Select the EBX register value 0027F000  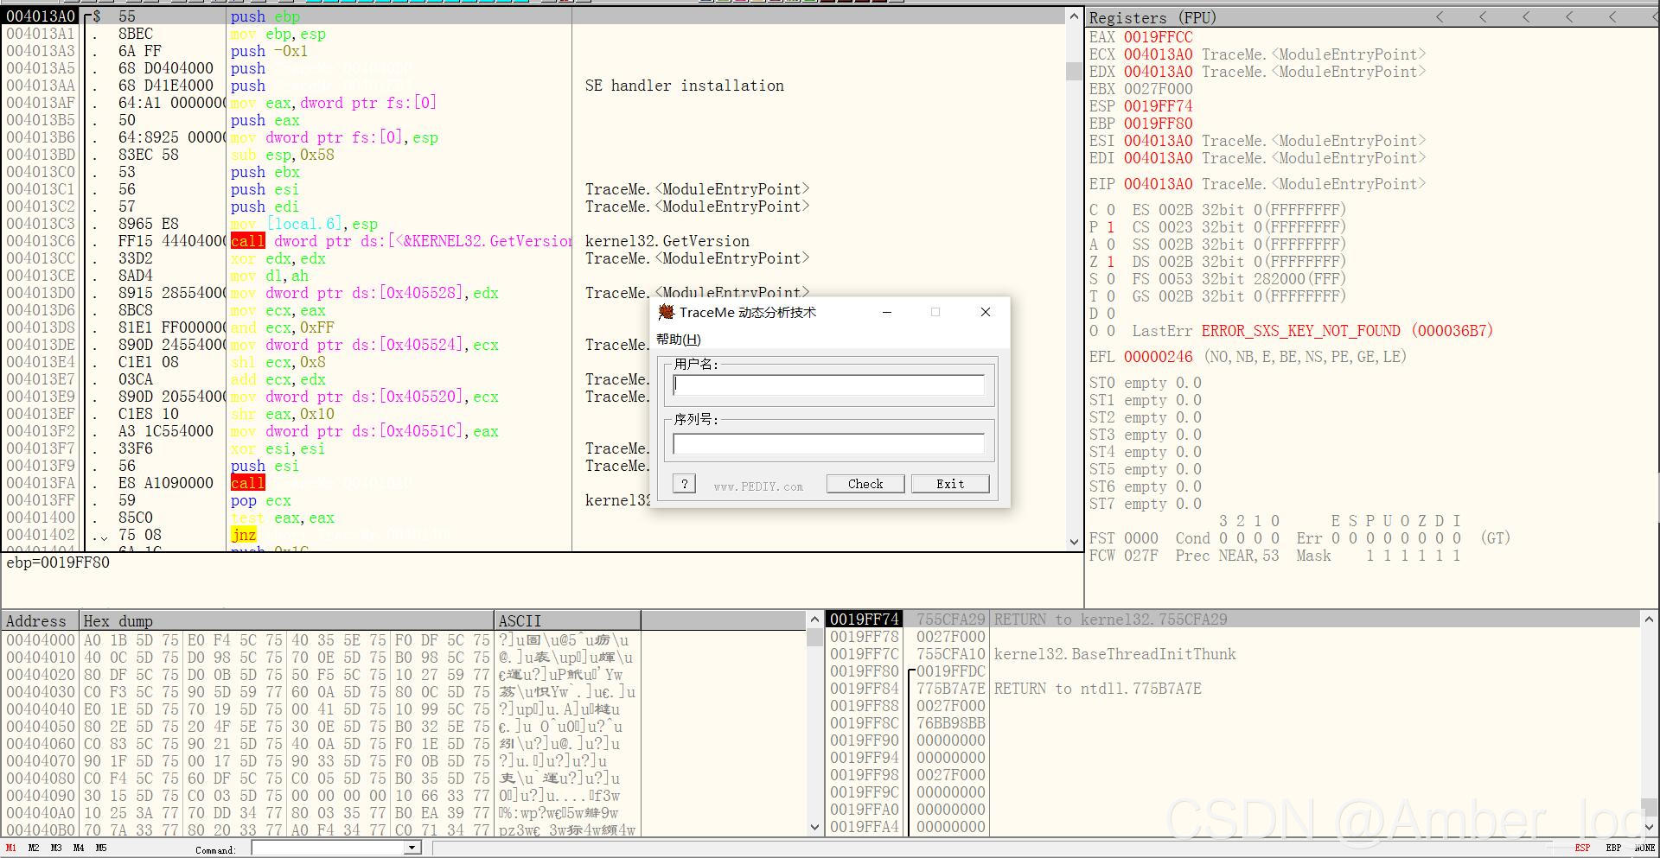[x=1158, y=89]
